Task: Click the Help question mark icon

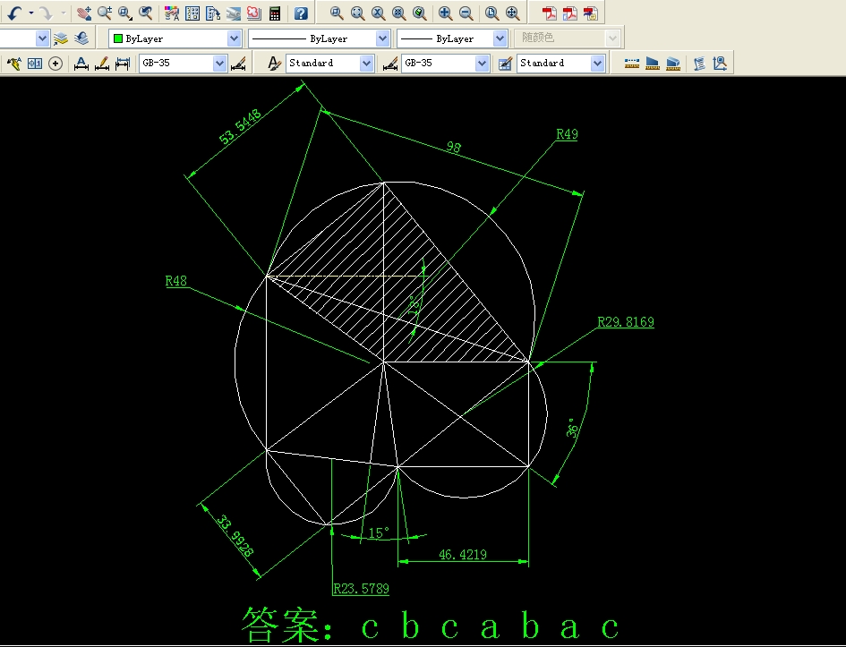Action: pyautogui.click(x=301, y=13)
